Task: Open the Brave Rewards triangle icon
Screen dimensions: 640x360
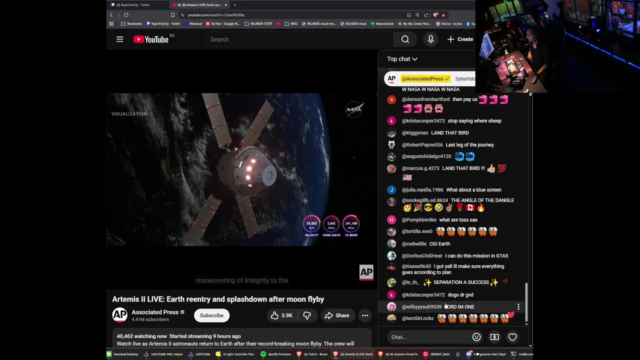Action: [x=443, y=15]
